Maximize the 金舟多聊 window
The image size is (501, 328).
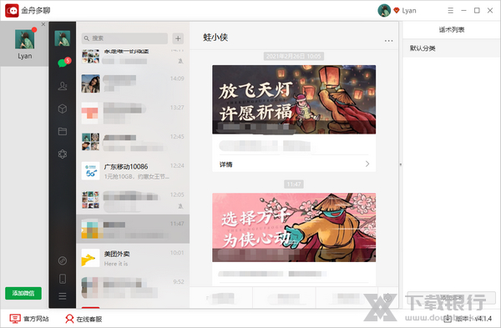477,11
